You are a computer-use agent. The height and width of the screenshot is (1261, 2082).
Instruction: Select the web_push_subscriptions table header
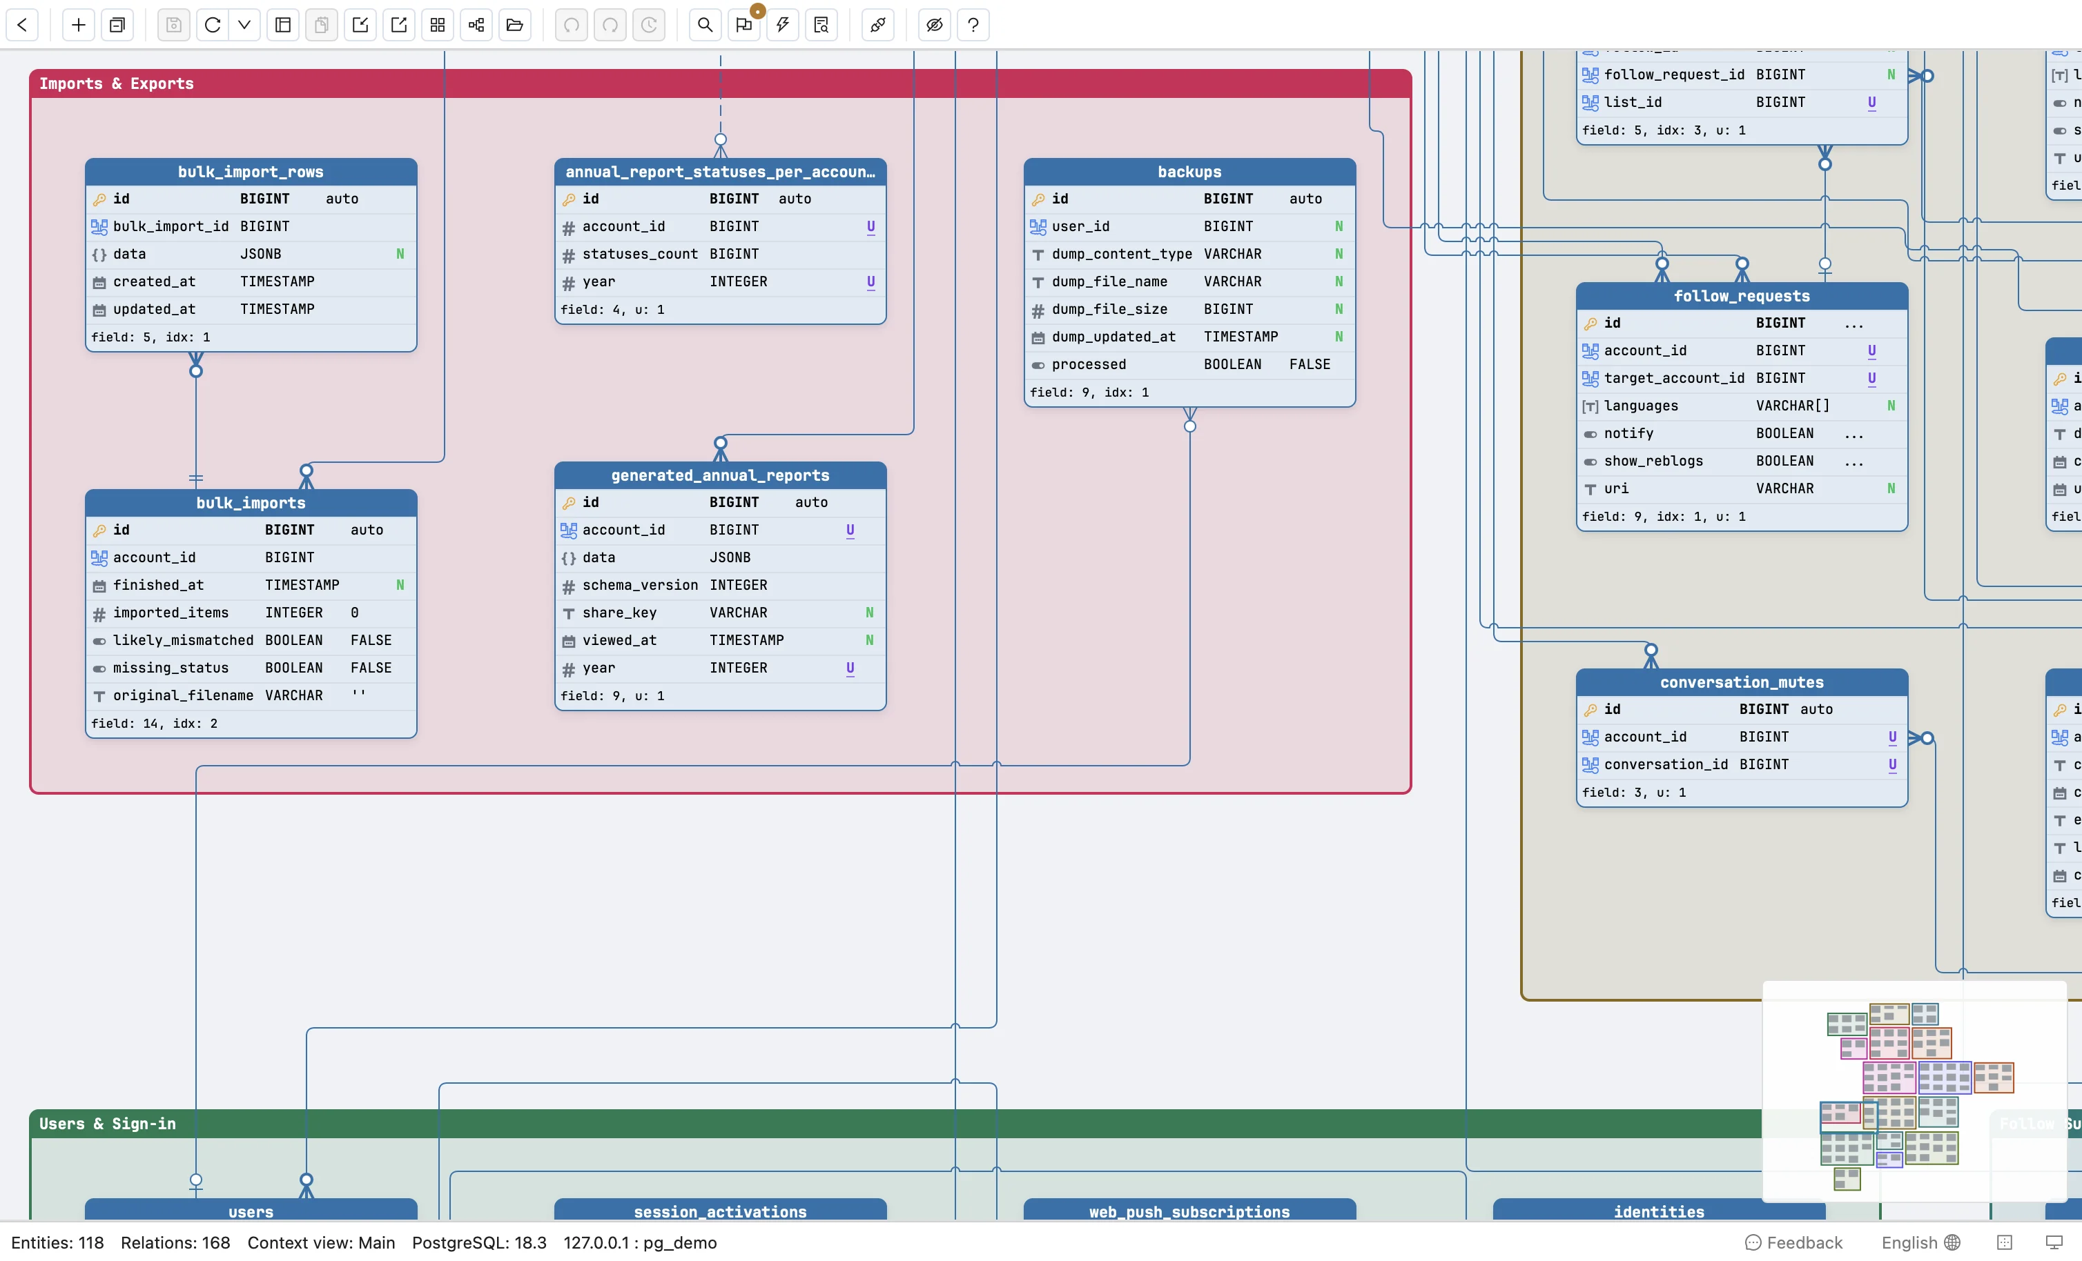(1189, 1211)
